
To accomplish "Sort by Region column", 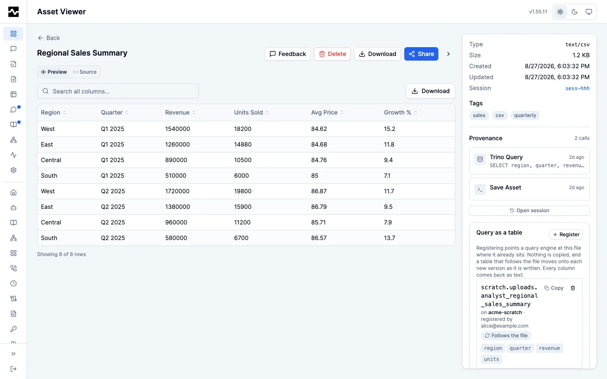I will tap(54, 112).
